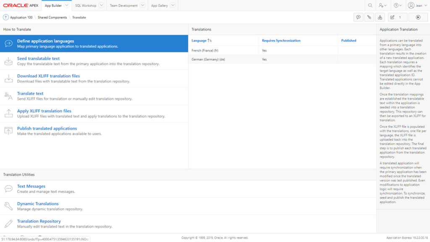Screen dimensions: 430x242
Task: Click the Oracle APEX logo
Action: (21, 5)
